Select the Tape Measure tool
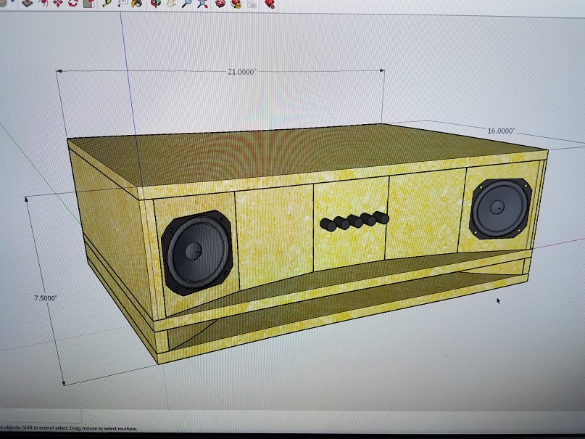585x439 pixels. 107,3
